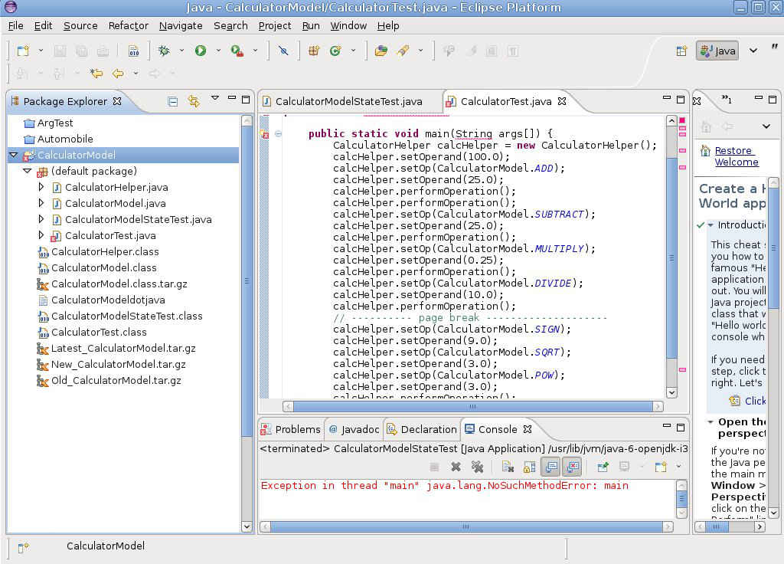Switch to the Declaration tab

[423, 429]
